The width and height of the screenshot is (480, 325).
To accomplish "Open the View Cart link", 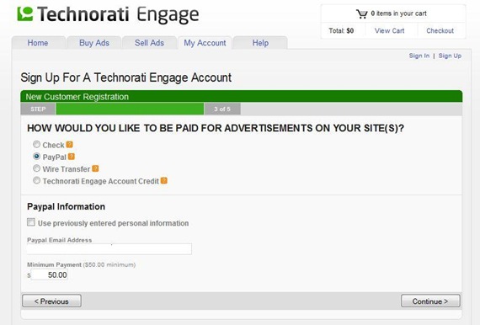I will pos(389,31).
